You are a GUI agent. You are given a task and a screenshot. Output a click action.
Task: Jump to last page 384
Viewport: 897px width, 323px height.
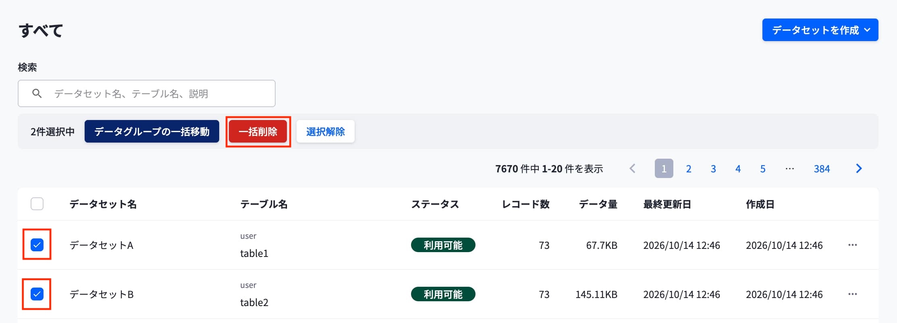pos(822,169)
